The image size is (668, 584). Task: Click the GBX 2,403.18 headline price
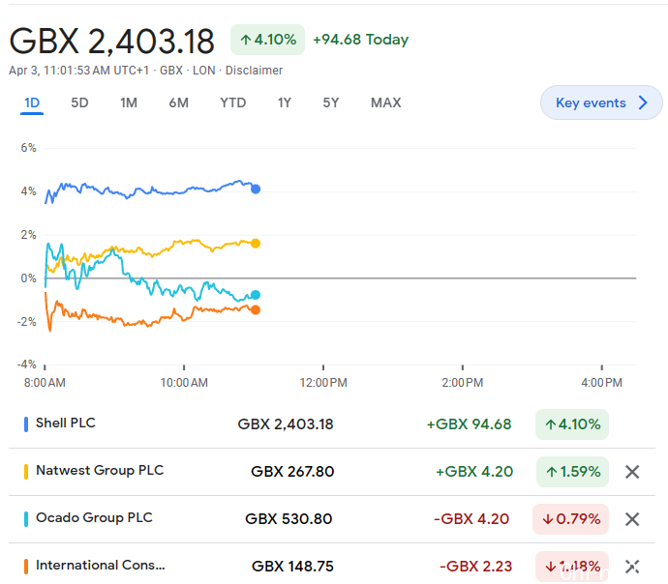coord(111,42)
